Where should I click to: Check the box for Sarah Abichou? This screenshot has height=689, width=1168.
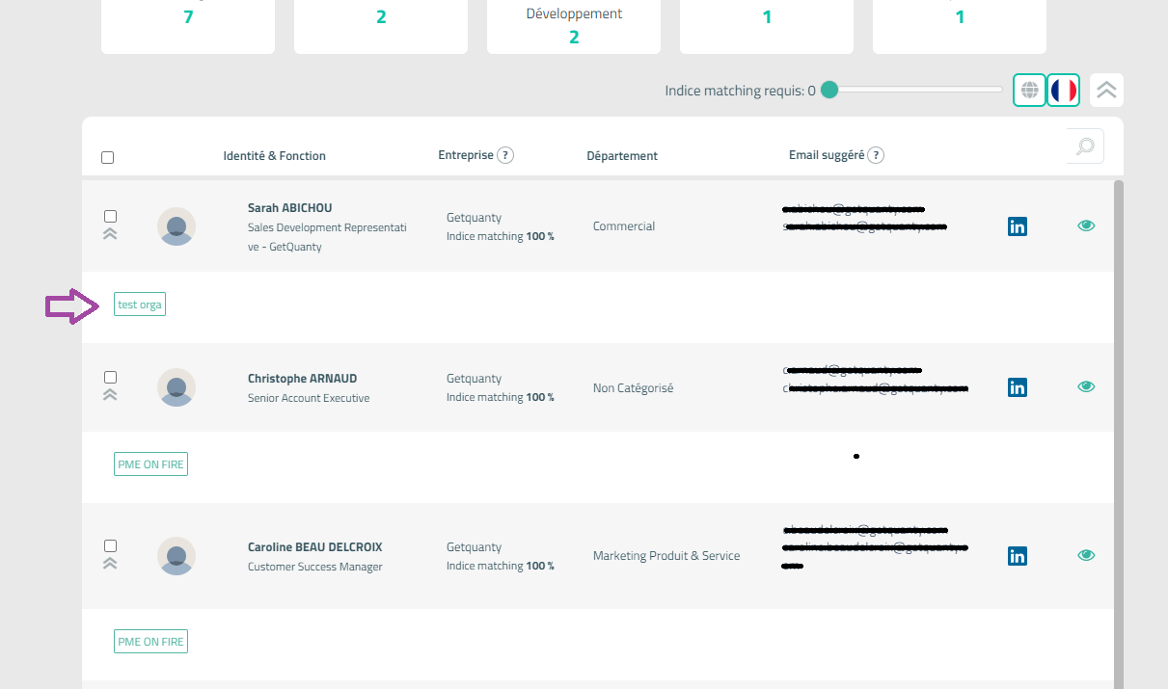coord(110,216)
